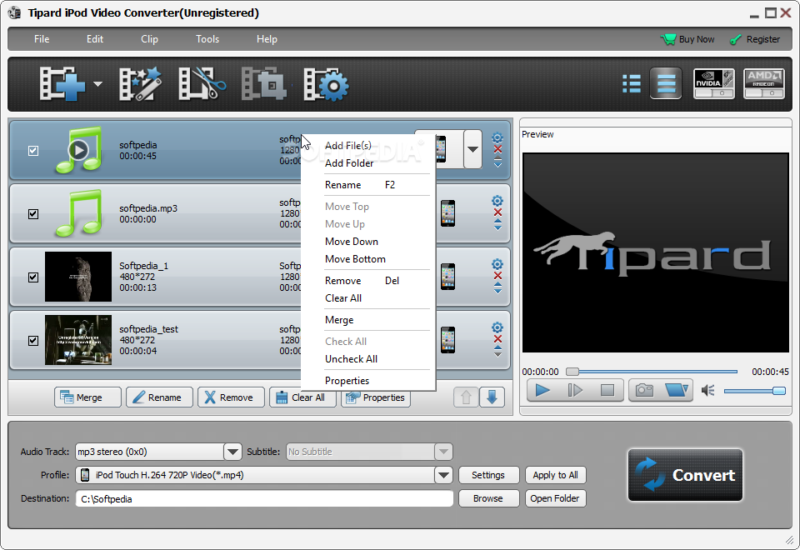800x550 pixels.
Task: Open the File menu
Action: pyautogui.click(x=42, y=39)
